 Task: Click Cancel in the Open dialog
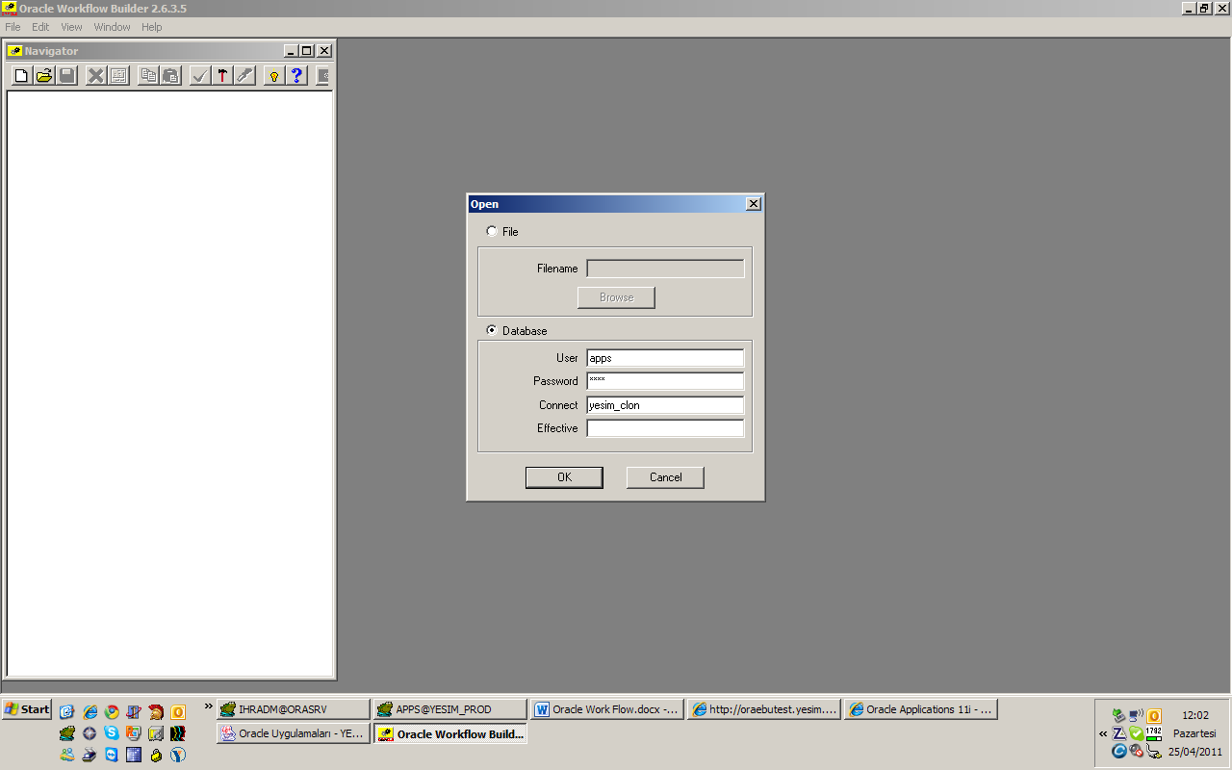pyautogui.click(x=665, y=477)
